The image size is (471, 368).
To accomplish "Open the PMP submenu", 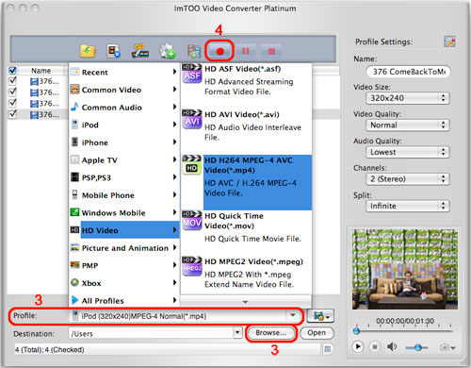I will (124, 266).
